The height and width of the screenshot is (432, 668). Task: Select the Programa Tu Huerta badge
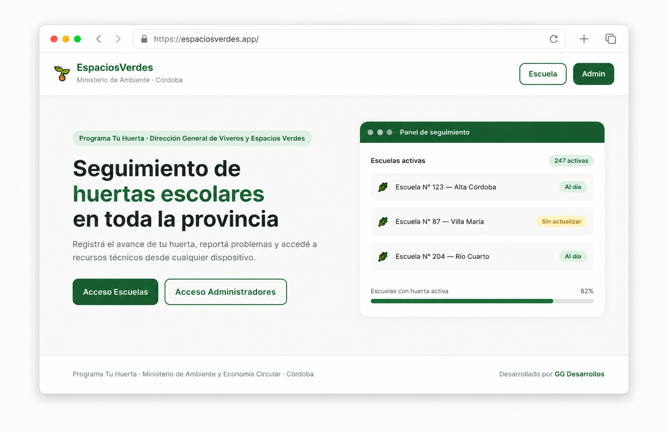(192, 138)
